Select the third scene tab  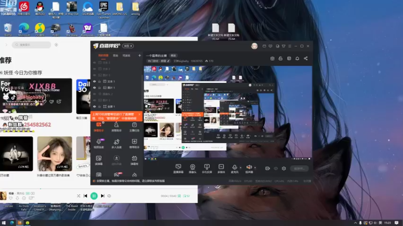pyautogui.click(x=126, y=55)
